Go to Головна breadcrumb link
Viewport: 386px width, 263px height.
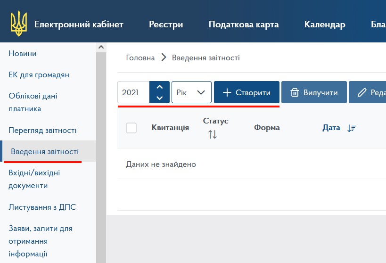coord(140,58)
